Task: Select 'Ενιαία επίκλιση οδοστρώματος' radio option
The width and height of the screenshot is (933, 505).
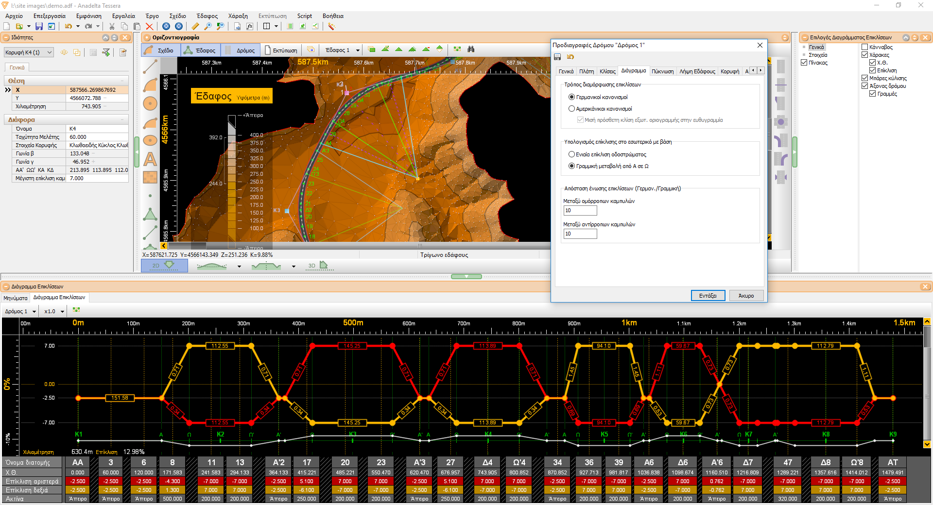Action: (571, 154)
